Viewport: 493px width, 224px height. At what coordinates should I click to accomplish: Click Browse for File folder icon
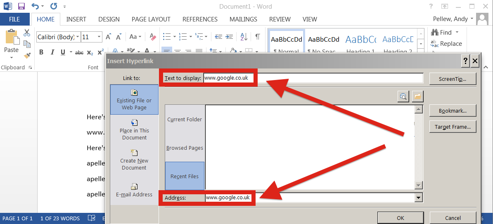point(417,97)
